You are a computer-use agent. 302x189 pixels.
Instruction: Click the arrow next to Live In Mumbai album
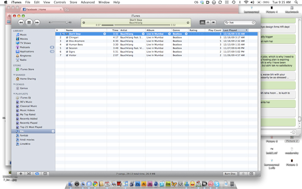170,34
